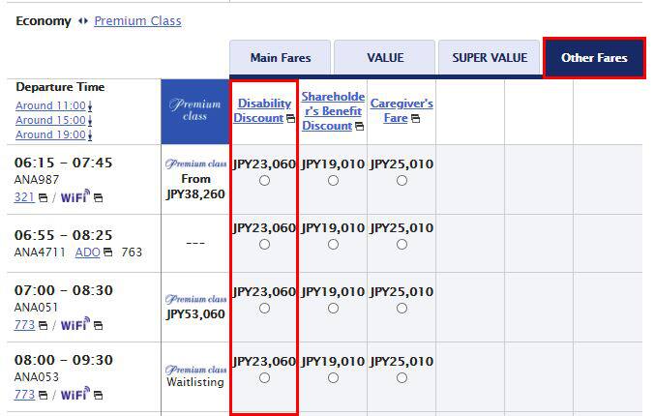This screenshot has width=654, height=416.
Task: Click the WiFi icon for flight ANA987
Action: coord(74,197)
